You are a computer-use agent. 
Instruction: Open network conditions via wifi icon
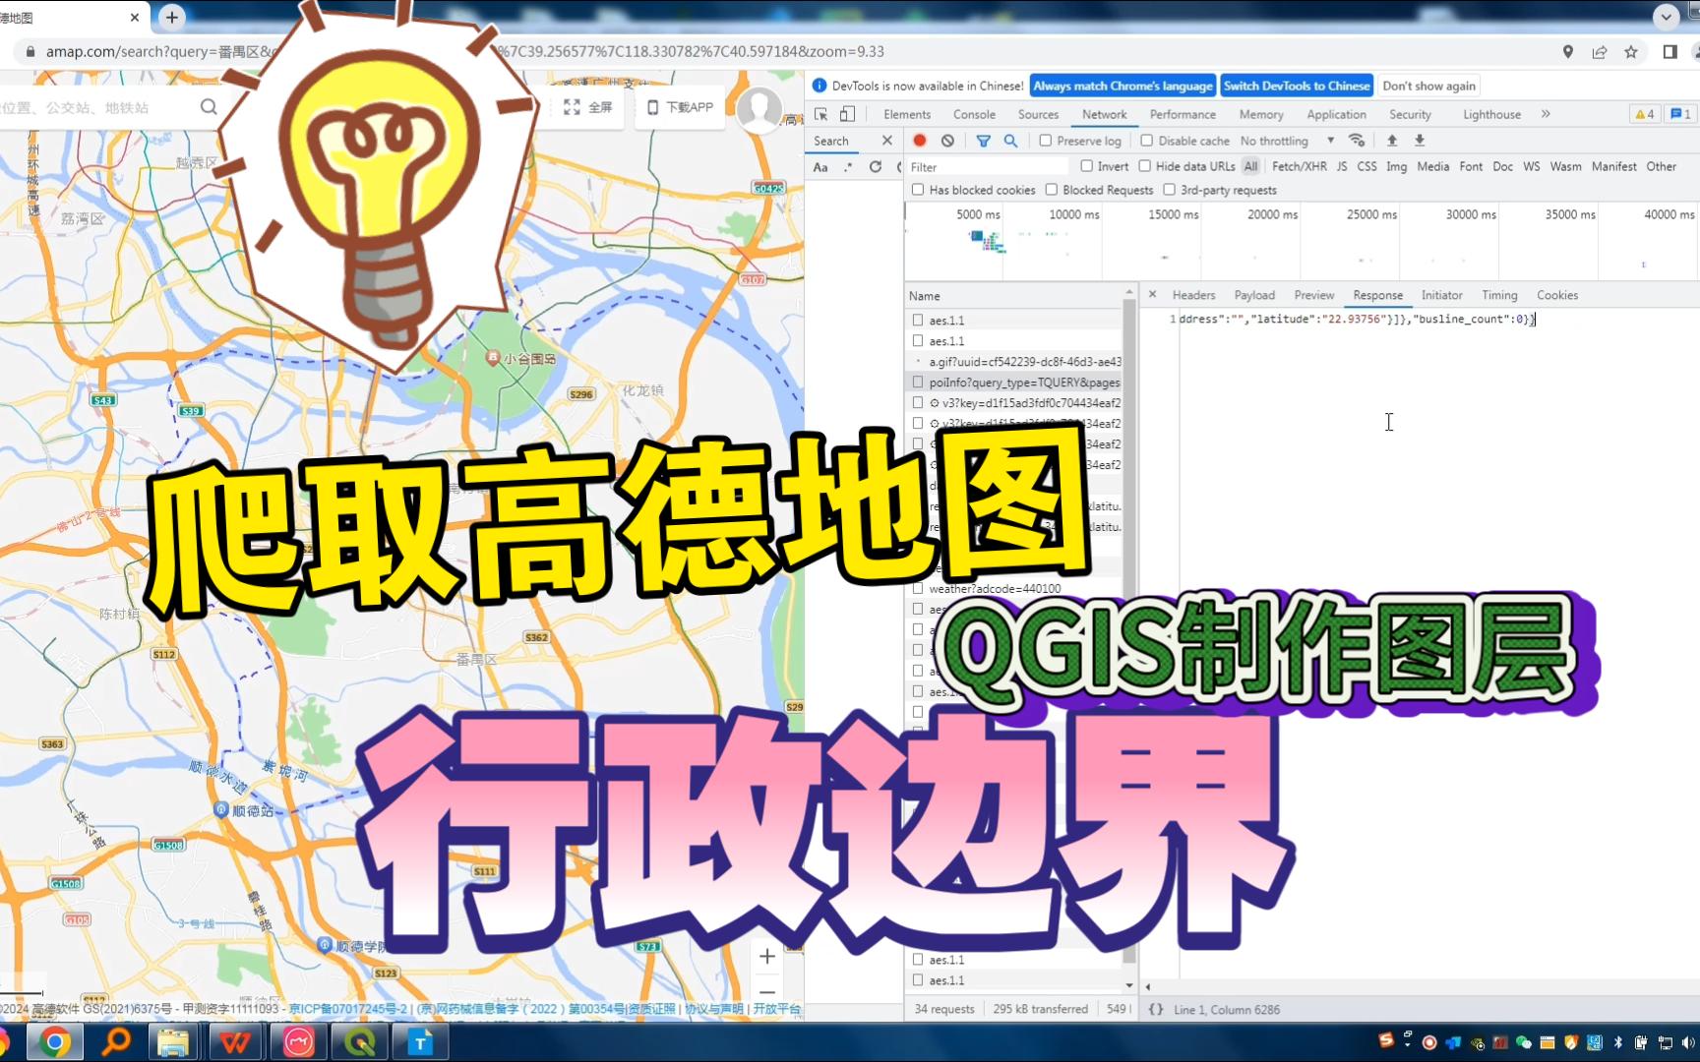click(1357, 141)
